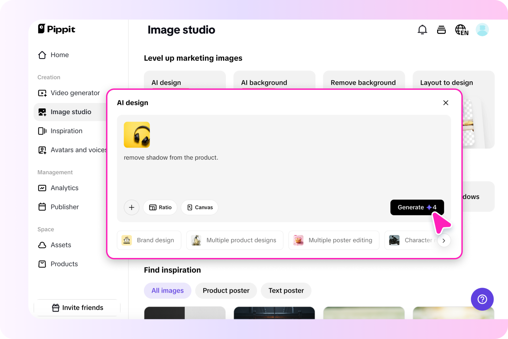Open the language globe EN selector
508x339 pixels.
click(x=461, y=30)
